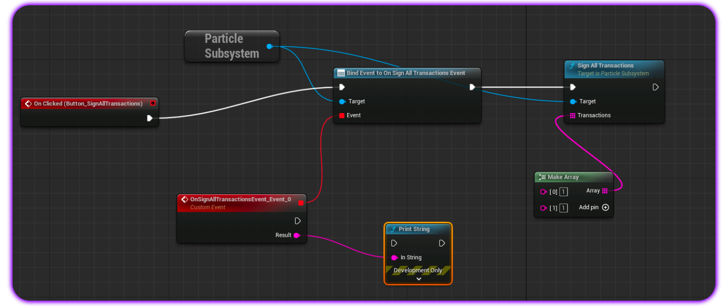The height and width of the screenshot is (306, 728).
Task: Click the Transactions array pin on Sign All Transactions
Action: point(572,115)
